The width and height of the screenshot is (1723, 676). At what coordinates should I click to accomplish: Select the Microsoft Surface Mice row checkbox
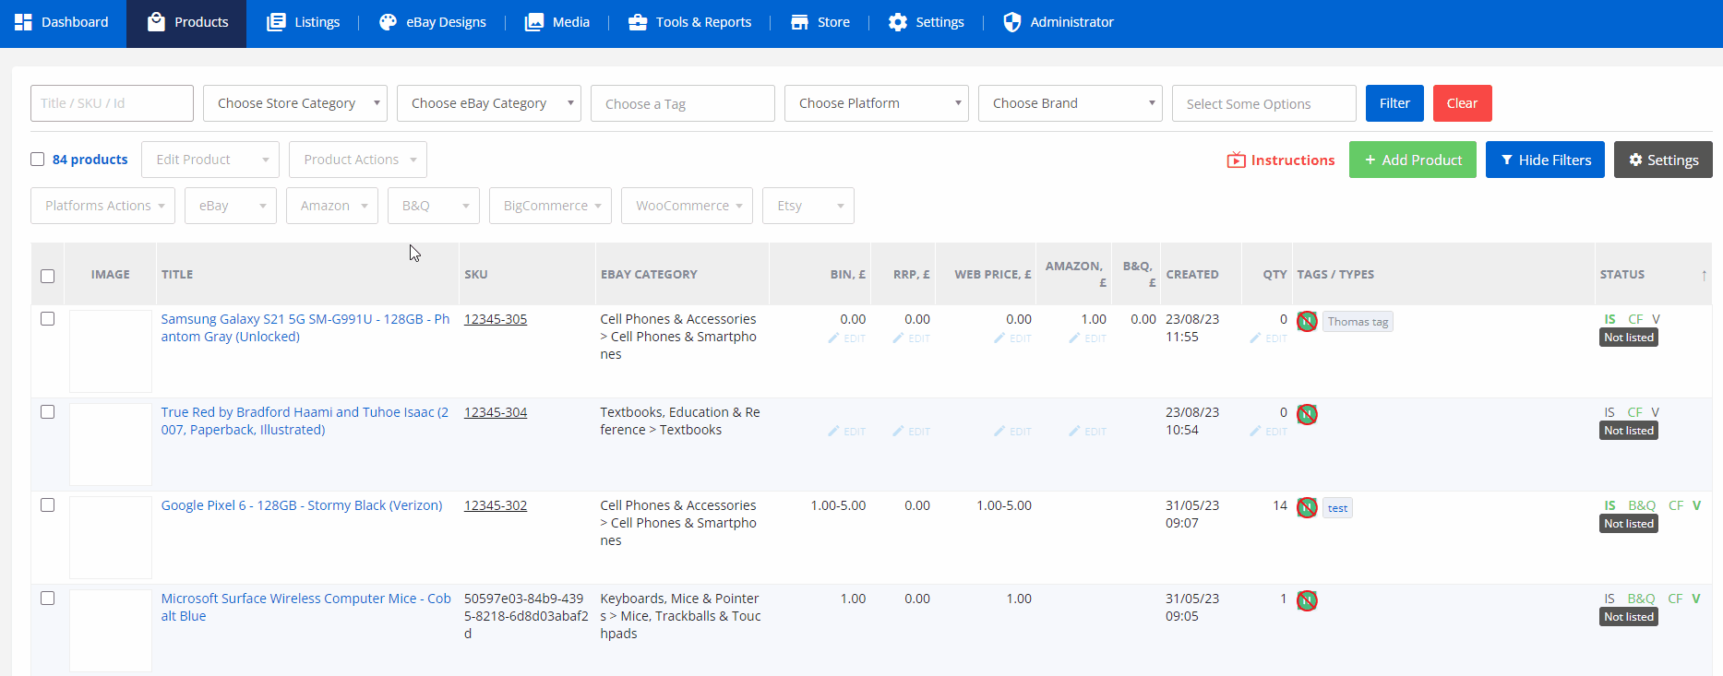[48, 599]
